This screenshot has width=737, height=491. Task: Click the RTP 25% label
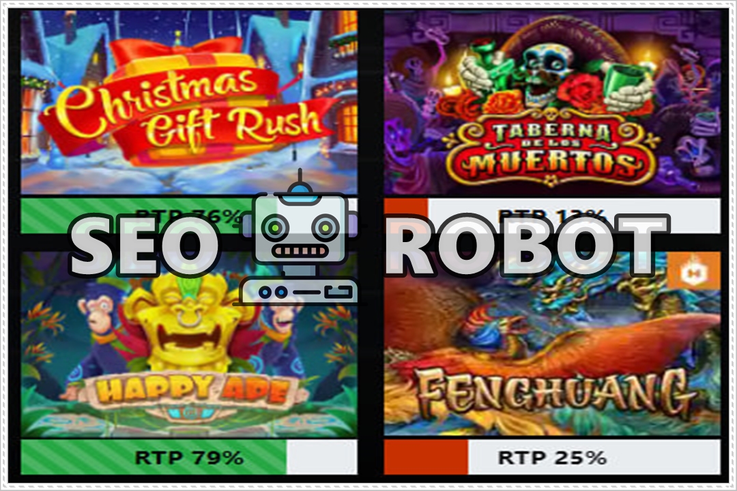(552, 457)
